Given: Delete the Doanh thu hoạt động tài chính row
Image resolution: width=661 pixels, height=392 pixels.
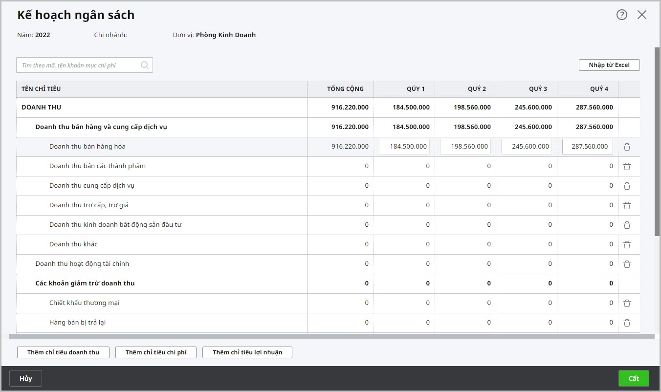Looking at the screenshot, I should pyautogui.click(x=627, y=264).
